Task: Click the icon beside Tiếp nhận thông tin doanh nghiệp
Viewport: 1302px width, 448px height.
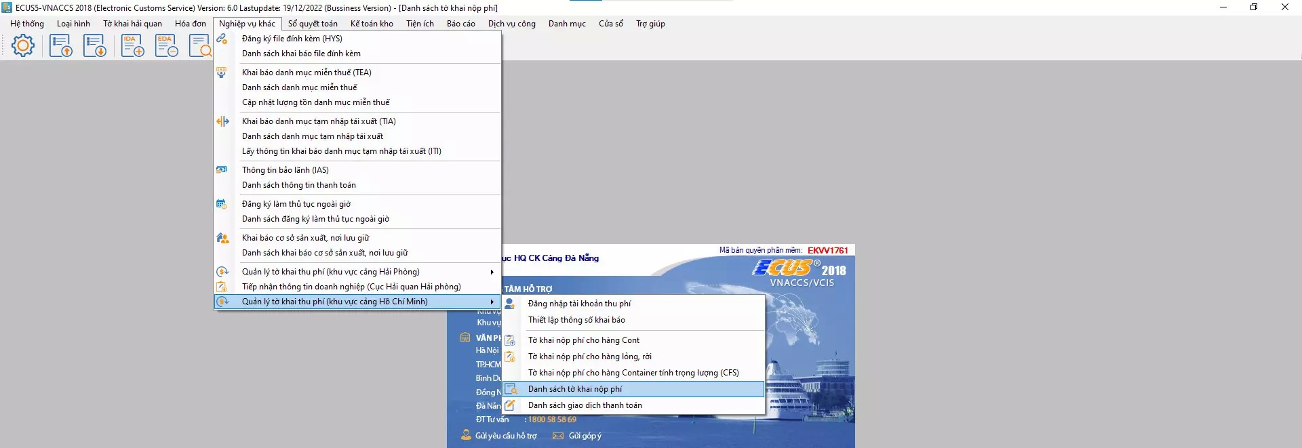Action: [x=222, y=287]
